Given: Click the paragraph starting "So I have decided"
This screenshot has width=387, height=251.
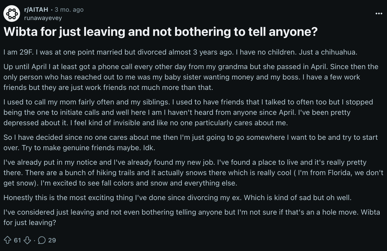Looking at the screenshot, I should click(x=190, y=142).
